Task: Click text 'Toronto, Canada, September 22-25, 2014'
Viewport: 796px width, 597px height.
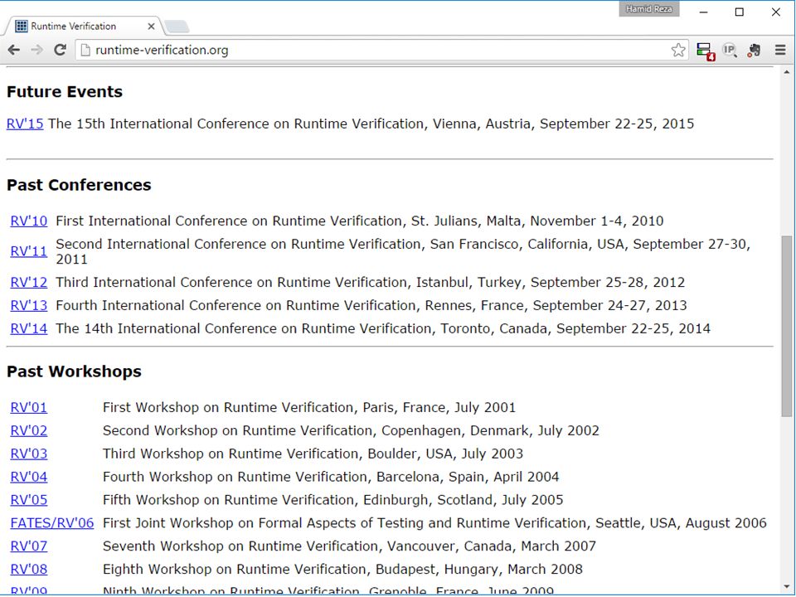Action: tap(575, 328)
